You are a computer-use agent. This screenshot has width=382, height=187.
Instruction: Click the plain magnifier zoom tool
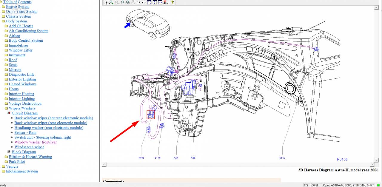(122, 2)
